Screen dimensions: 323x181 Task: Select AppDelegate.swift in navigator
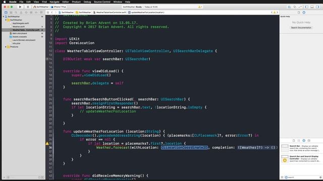21,23
